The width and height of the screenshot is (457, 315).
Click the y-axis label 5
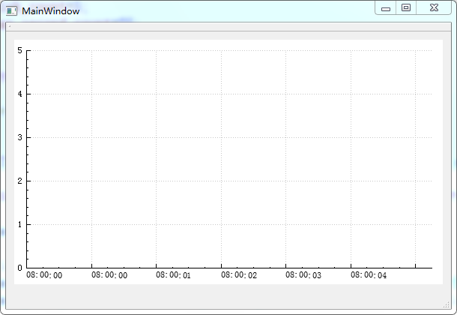pos(19,50)
